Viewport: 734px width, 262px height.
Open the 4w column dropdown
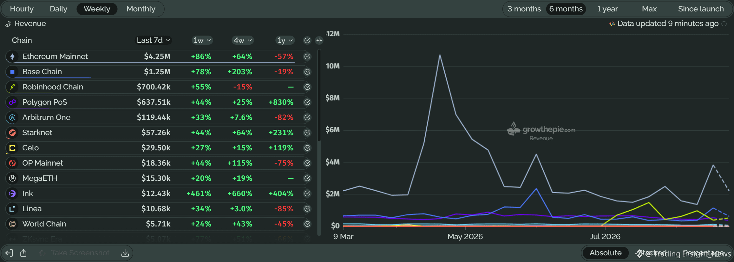243,40
